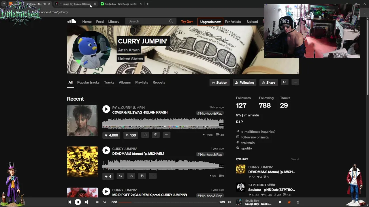Switch to the Playlists tab
The image size is (369, 207).
pos(142,82)
